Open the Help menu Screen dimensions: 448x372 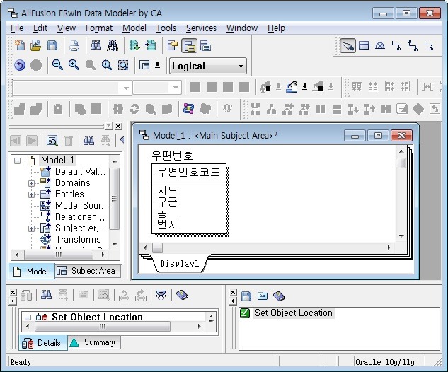click(x=276, y=28)
